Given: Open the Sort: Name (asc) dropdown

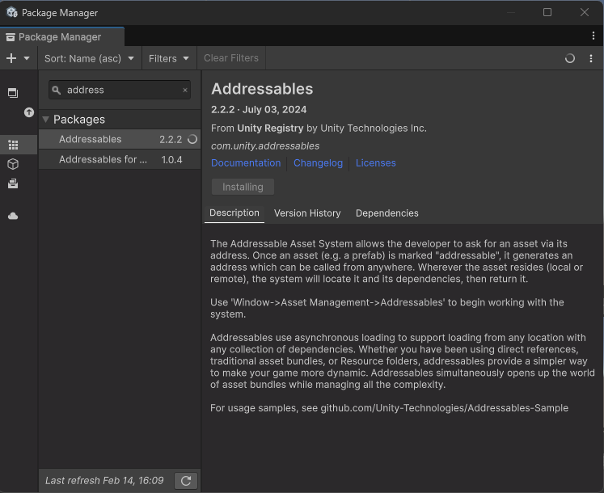Looking at the screenshot, I should [90, 58].
